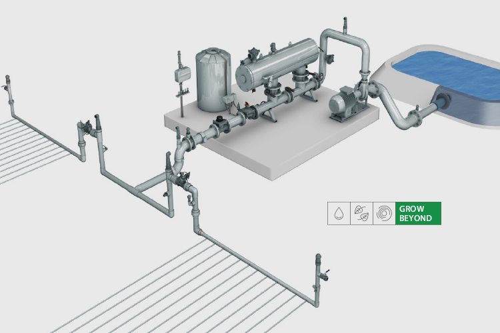Click the green GROW BEYOND badge
Viewport: 500px width, 333px height.
click(x=419, y=213)
